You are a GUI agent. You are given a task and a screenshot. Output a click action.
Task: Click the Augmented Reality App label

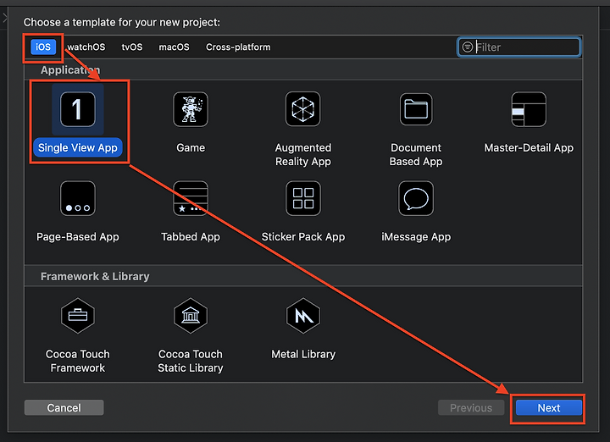[303, 154]
